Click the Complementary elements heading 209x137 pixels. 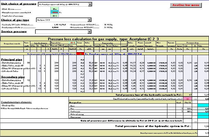pyautogui.click(x=16, y=102)
